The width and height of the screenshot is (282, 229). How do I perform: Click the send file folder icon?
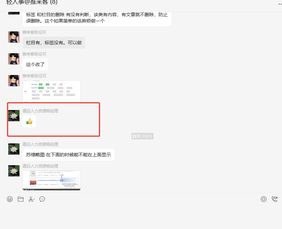(20, 199)
